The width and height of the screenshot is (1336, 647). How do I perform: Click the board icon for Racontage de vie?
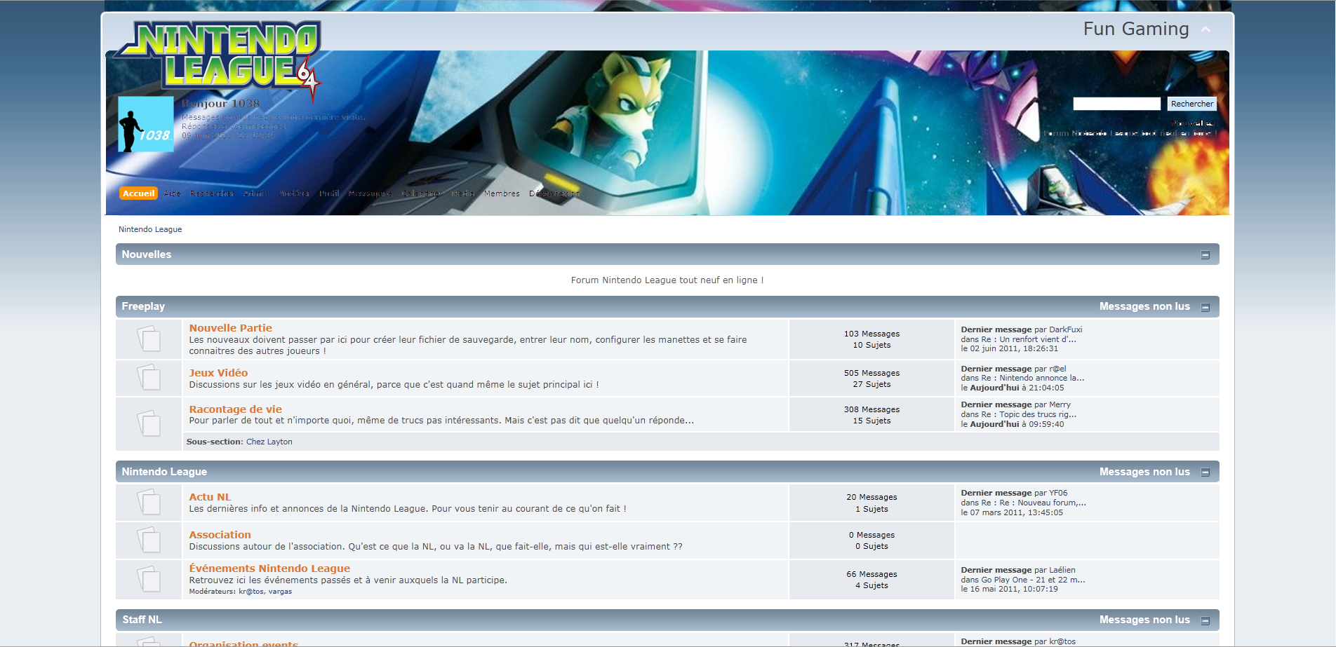(148, 423)
